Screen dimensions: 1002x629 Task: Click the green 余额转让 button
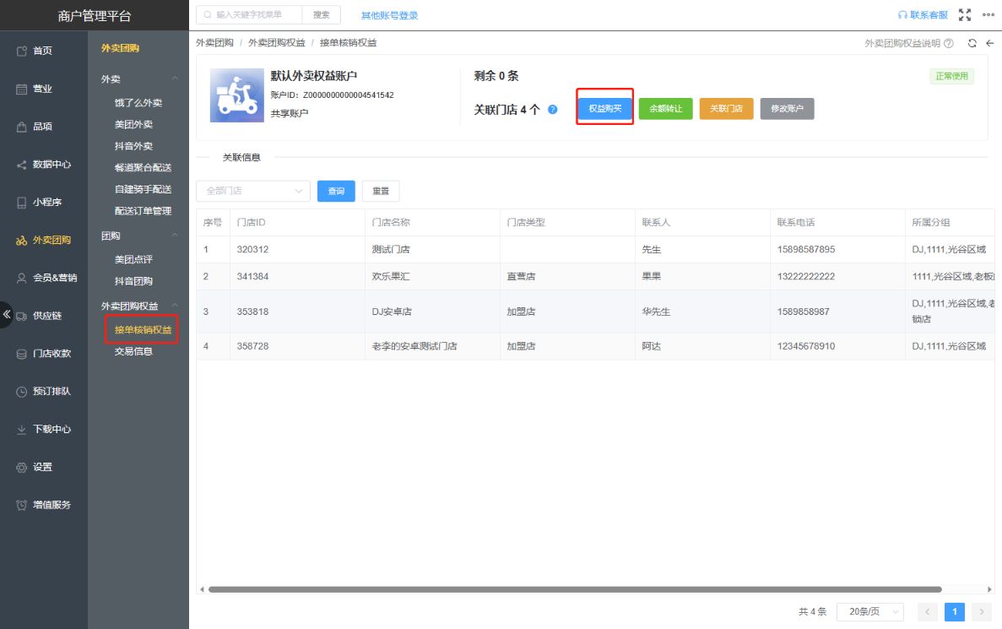(x=665, y=109)
